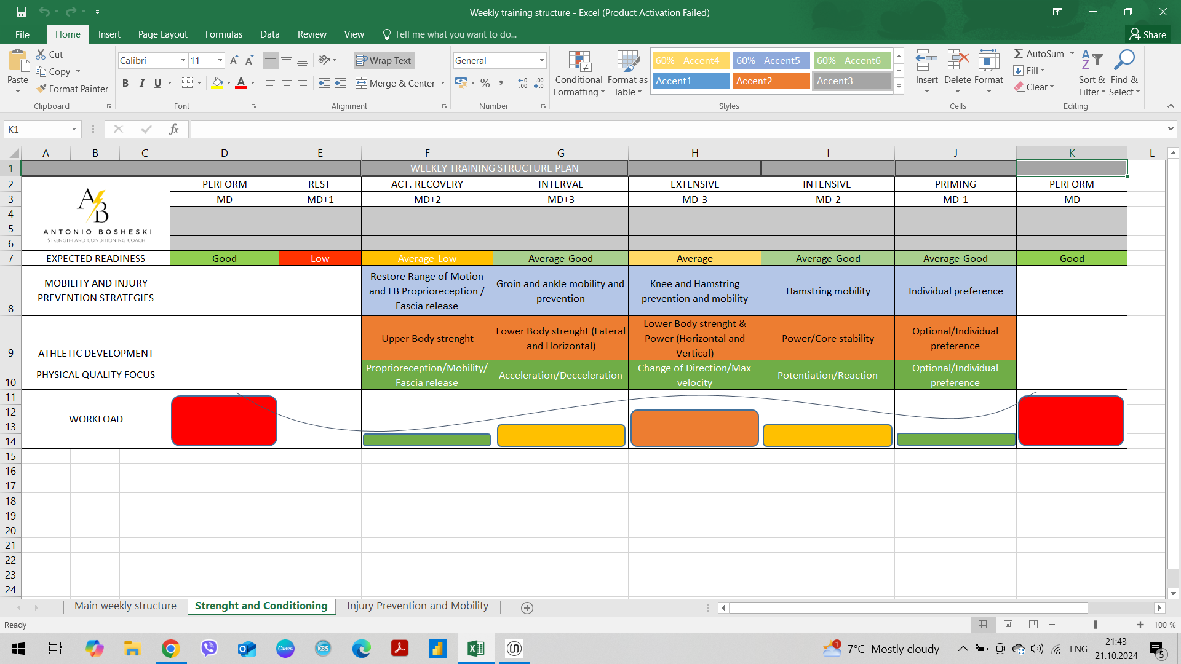Open the Page Layout ribbon tab

click(162, 34)
